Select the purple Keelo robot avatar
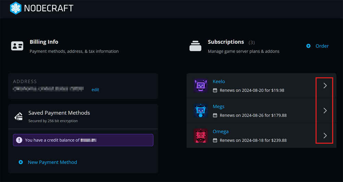Image resolution: width=343 pixels, height=182 pixels. (200, 86)
